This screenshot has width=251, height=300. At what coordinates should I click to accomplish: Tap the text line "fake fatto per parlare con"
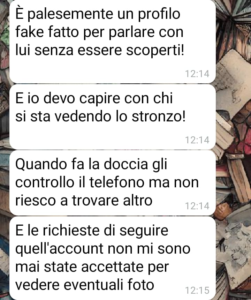click(x=99, y=32)
